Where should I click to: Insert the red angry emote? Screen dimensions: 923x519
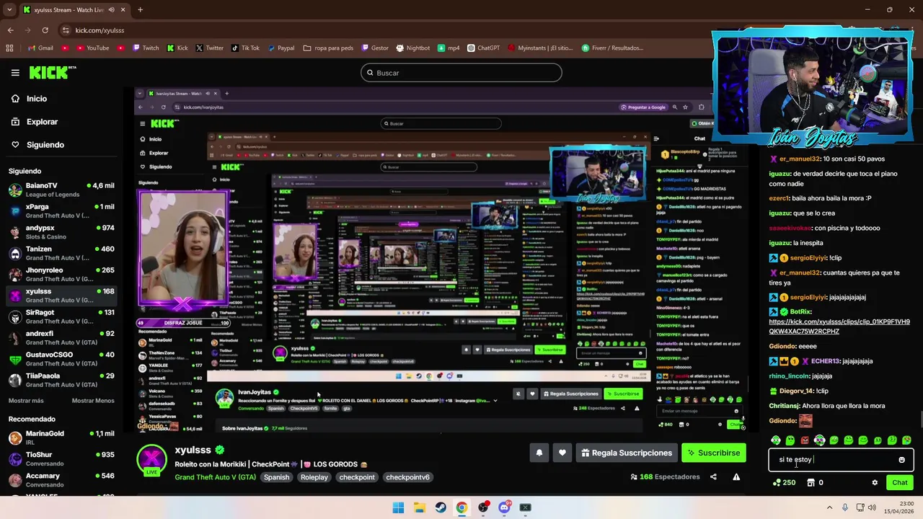pyautogui.click(x=805, y=440)
